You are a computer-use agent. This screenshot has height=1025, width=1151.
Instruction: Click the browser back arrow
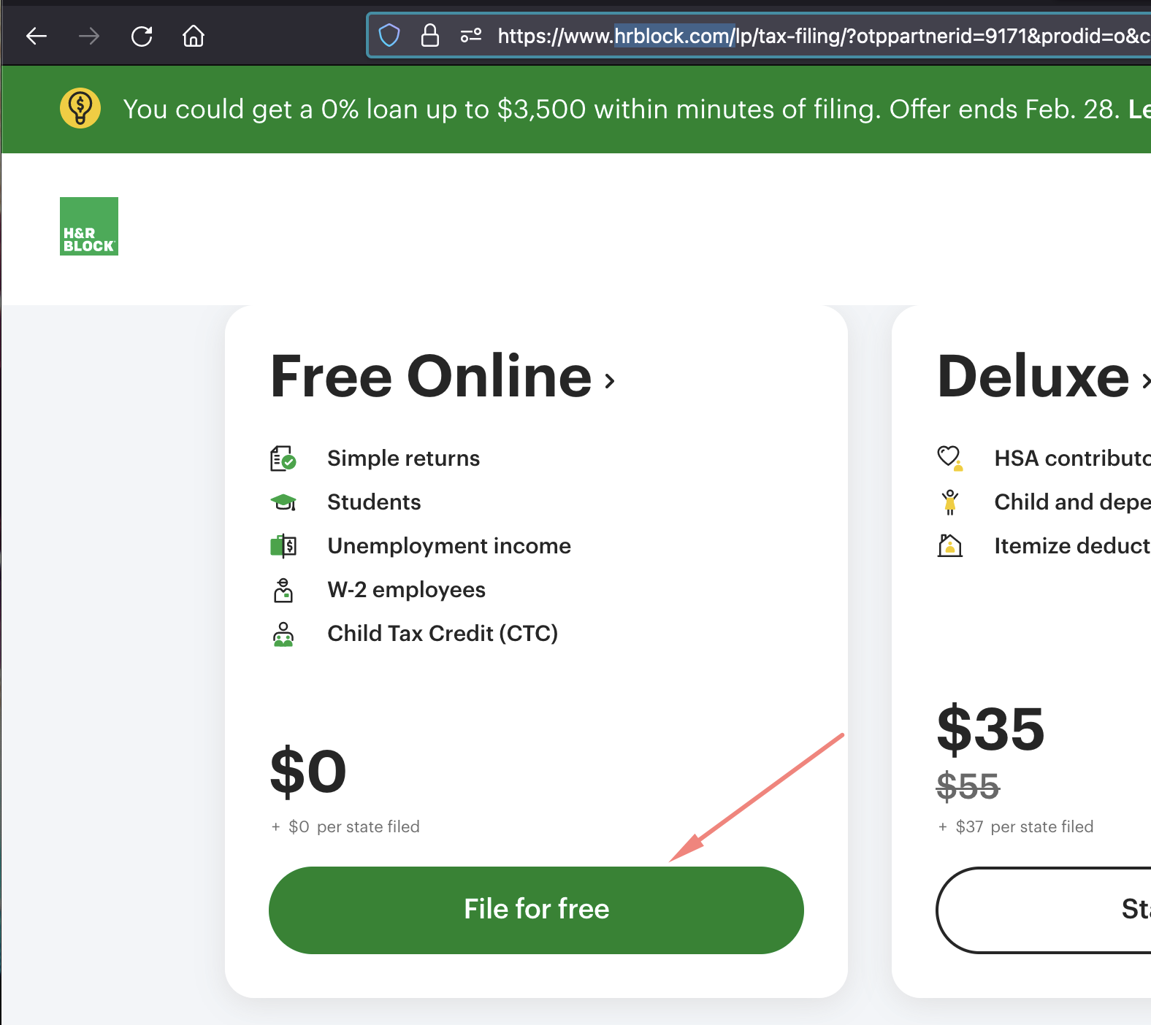37,36
